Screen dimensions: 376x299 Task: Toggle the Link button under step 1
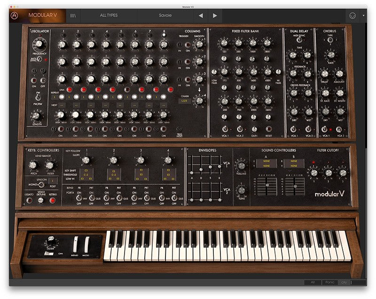click(69, 90)
